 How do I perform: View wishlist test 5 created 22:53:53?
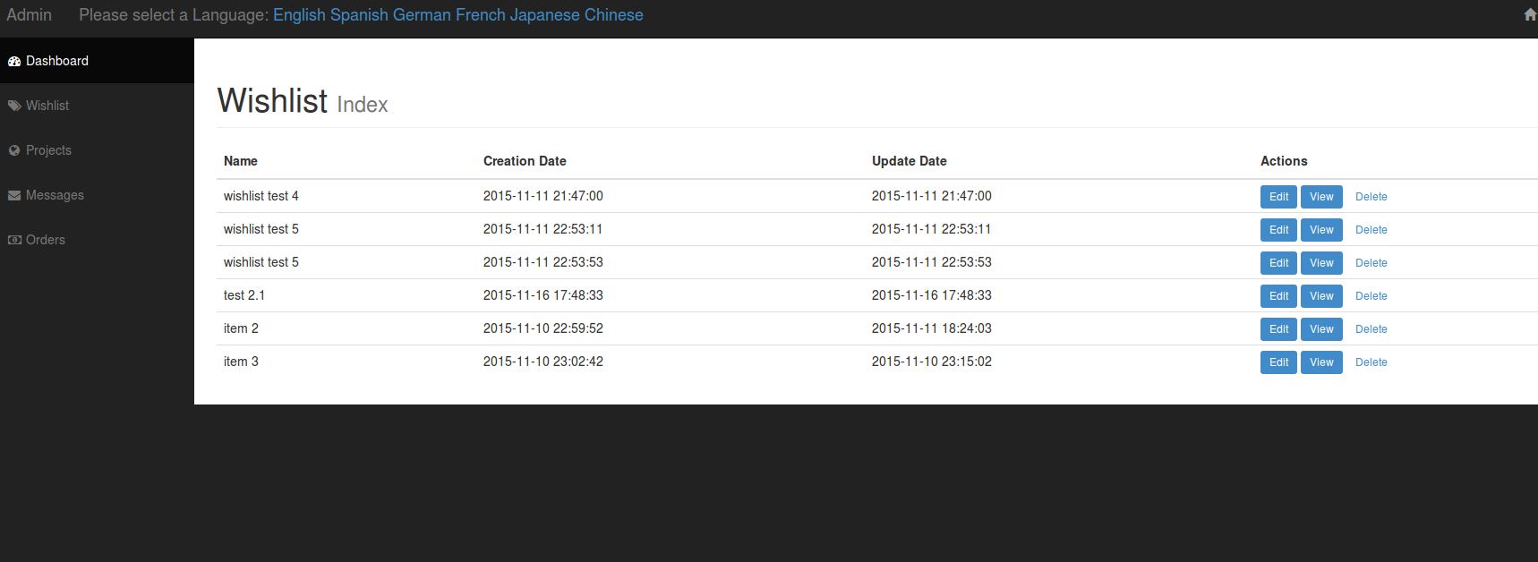click(1321, 263)
